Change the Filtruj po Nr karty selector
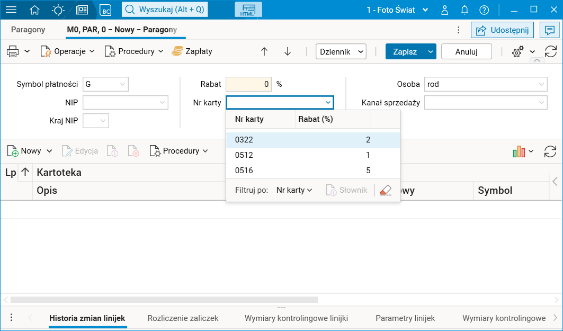The height and width of the screenshot is (331, 563). [294, 190]
